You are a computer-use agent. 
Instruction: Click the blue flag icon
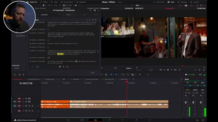[111, 75]
